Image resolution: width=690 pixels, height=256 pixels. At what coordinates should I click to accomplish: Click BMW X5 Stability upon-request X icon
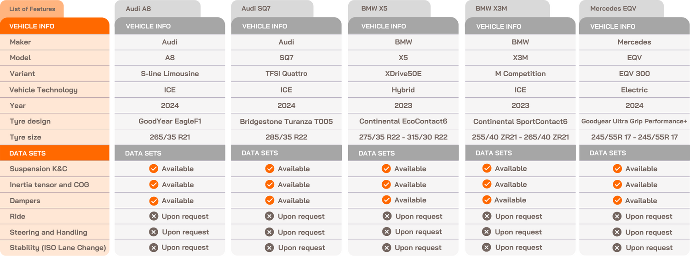387,248
